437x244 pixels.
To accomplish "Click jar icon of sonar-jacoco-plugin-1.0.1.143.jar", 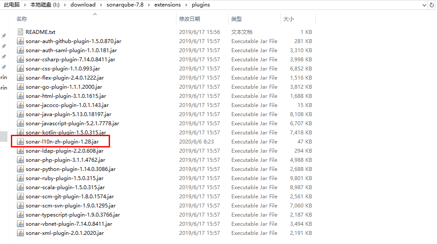I will coord(20,105).
